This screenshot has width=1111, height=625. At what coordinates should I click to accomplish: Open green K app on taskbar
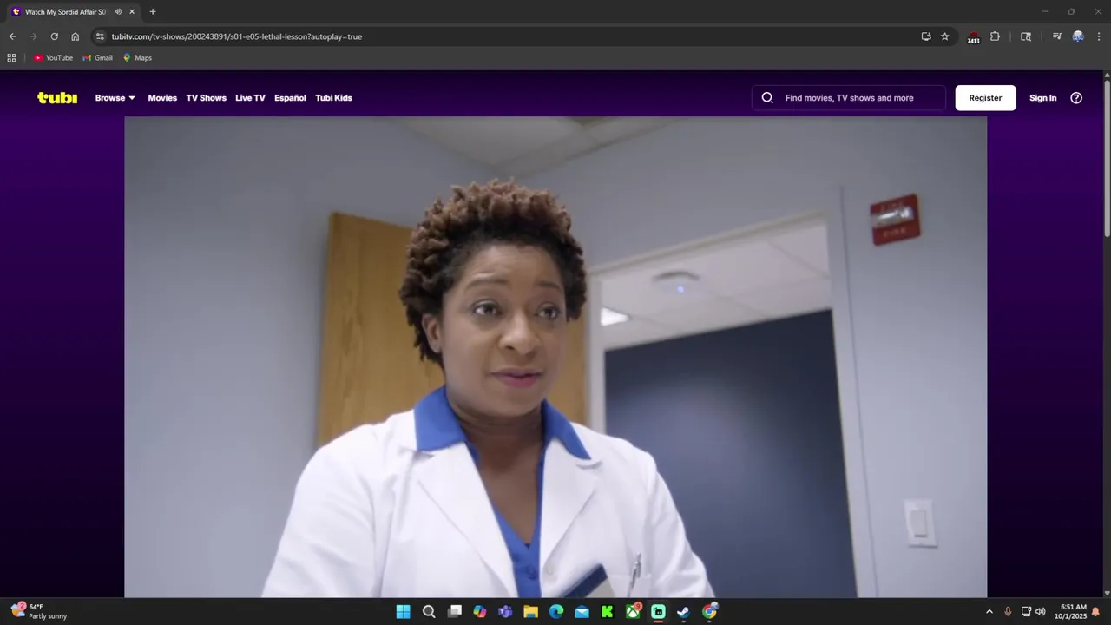[x=608, y=612]
